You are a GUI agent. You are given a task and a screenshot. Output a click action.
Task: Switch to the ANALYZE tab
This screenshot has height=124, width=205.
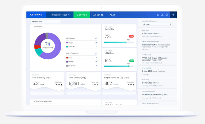pos(98,15)
